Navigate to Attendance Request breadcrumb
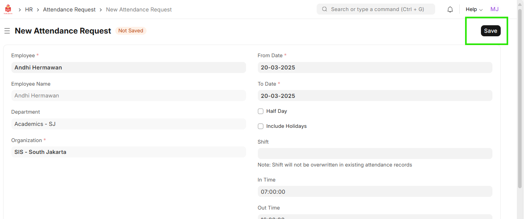Screen dimensions: 524x219 click(x=69, y=9)
